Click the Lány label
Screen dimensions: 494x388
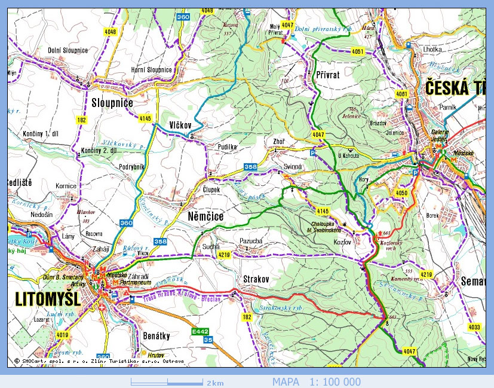pos(68,236)
